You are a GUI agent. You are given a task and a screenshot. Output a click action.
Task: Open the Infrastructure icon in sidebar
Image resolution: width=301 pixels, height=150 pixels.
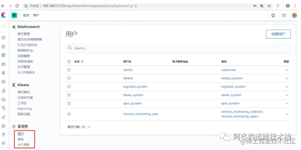point(3,90)
